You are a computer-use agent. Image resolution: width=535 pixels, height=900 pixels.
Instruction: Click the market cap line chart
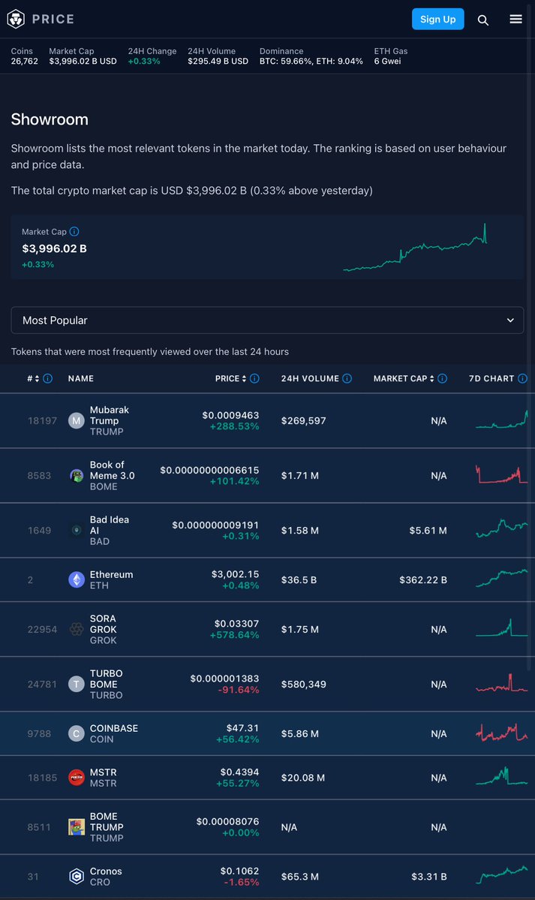pos(415,248)
